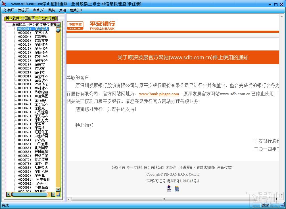Click the corner size grip of the stock tree
Screen dimensions: 286x209
(x=58, y=195)
